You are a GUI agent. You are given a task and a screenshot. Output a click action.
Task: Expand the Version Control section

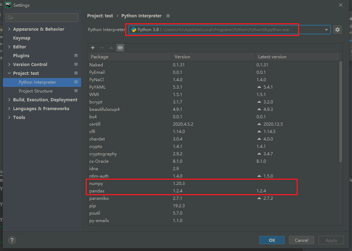coord(9,64)
